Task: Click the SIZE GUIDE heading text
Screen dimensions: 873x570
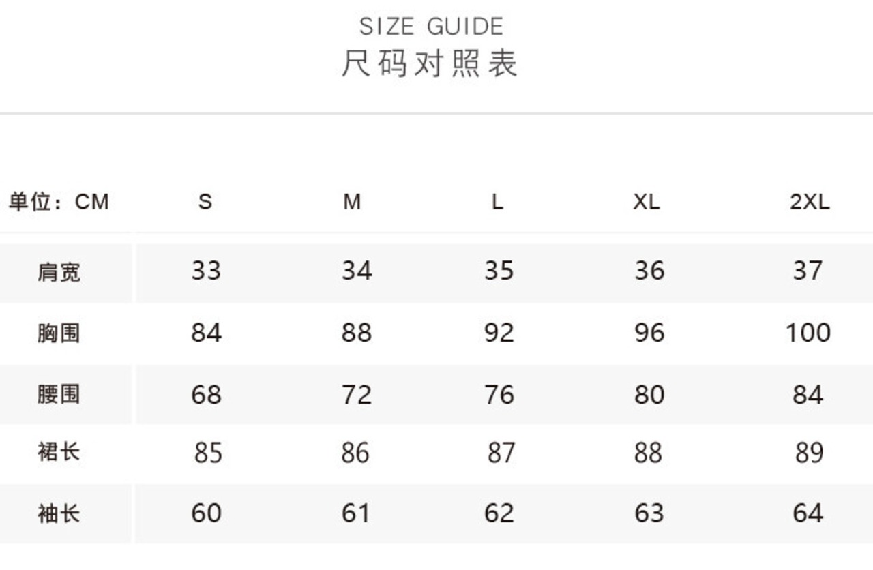Action: (x=431, y=27)
